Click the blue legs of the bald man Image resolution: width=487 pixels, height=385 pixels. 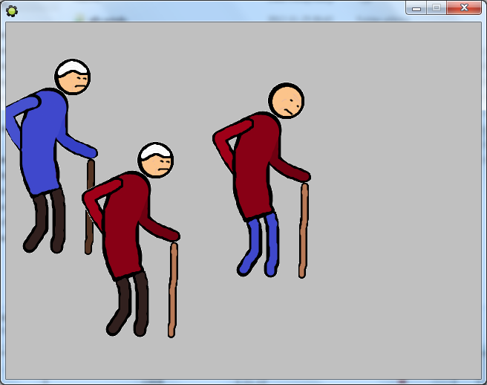pos(263,243)
